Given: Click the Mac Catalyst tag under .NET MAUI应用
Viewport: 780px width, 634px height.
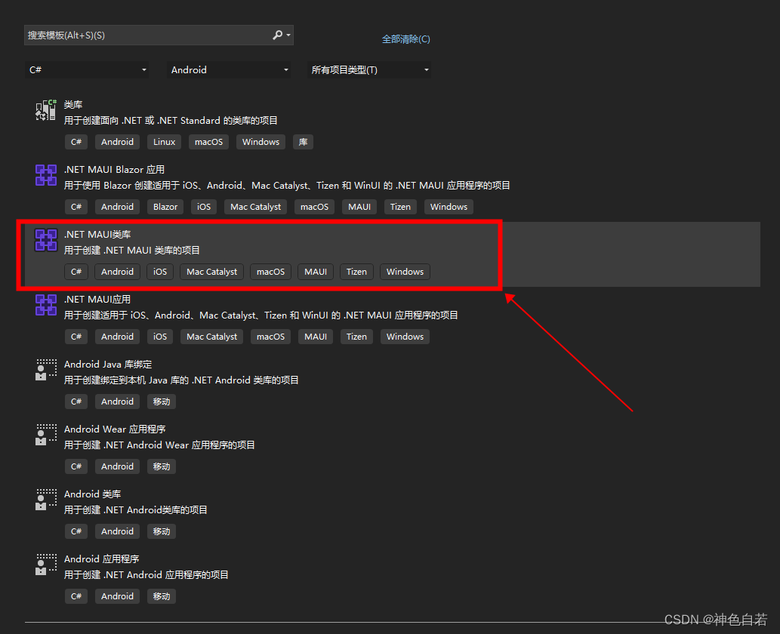Looking at the screenshot, I should [212, 337].
